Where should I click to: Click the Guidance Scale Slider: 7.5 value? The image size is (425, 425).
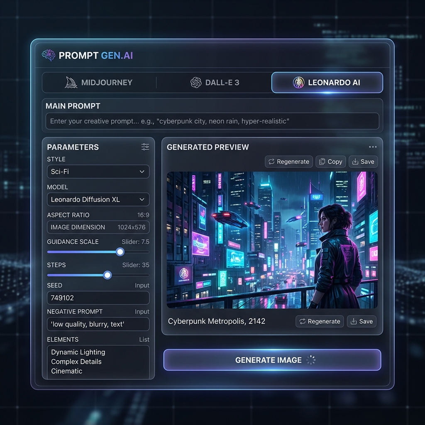click(x=135, y=242)
